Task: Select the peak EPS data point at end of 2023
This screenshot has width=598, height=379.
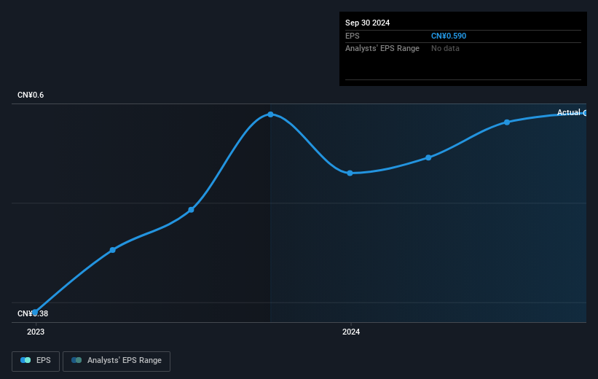Action: (x=270, y=114)
